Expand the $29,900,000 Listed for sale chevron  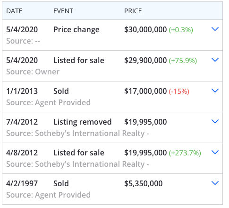point(215,60)
